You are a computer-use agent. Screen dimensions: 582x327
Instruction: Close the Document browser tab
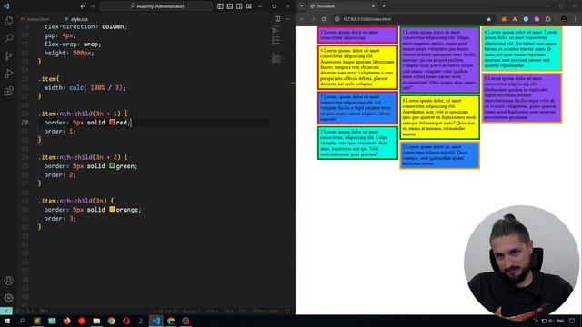click(x=373, y=6)
